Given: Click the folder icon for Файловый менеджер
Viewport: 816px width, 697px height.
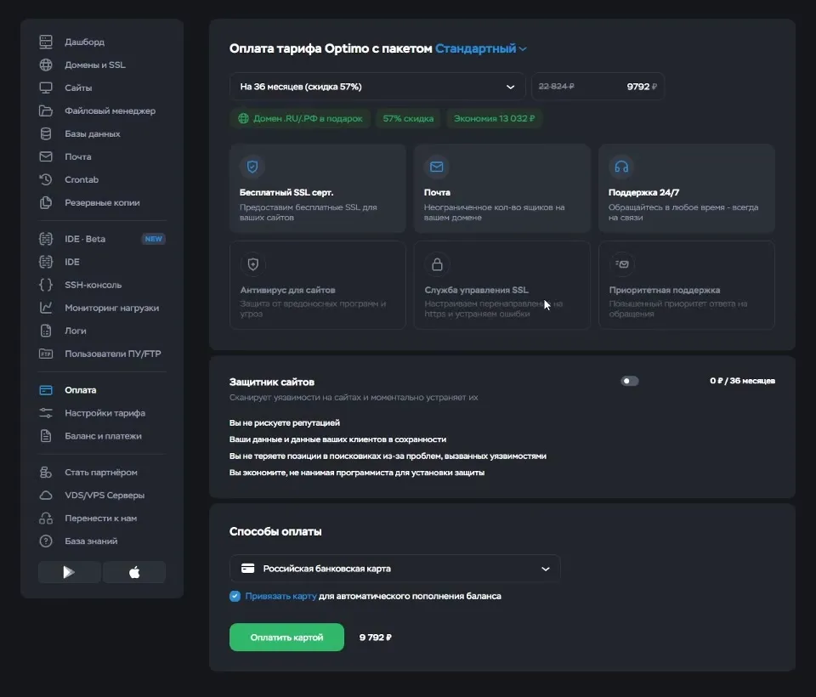Looking at the screenshot, I should (46, 110).
